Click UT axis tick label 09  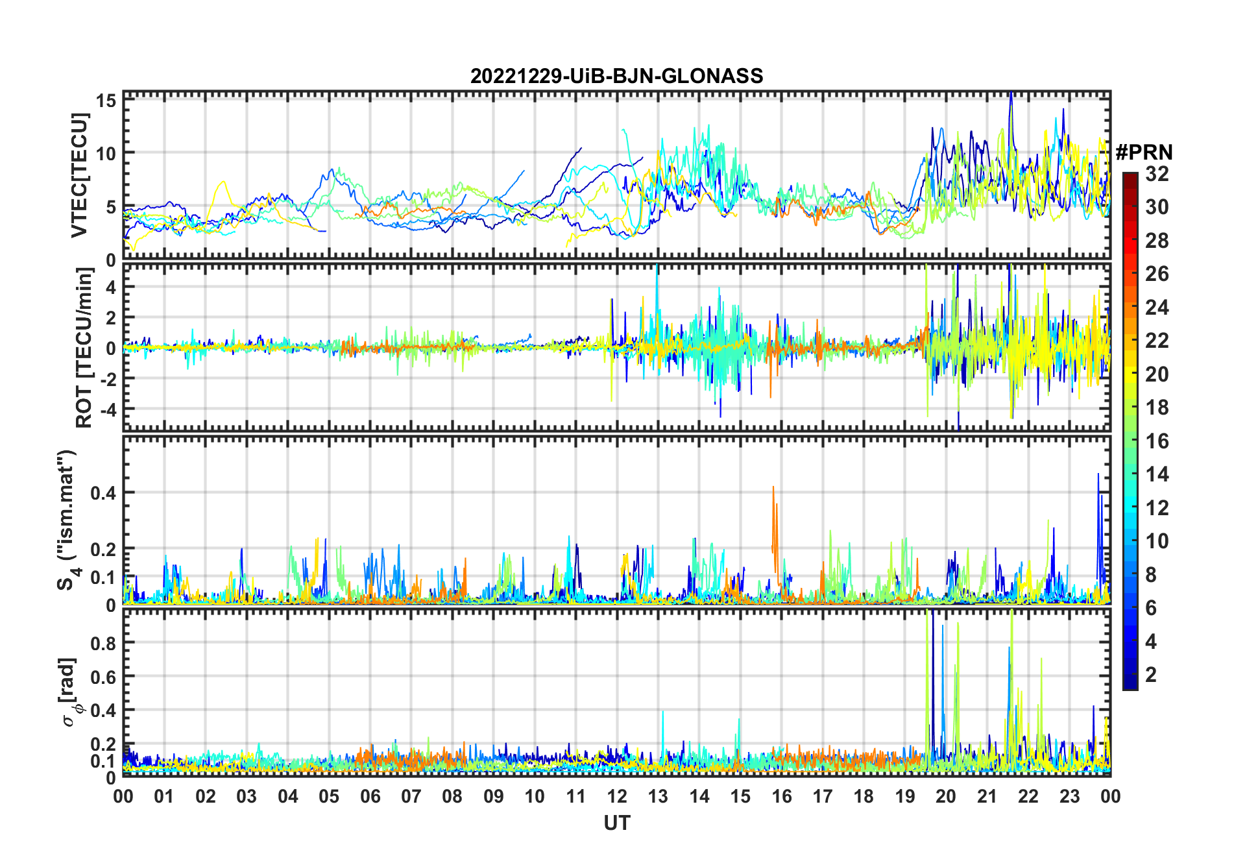tap(494, 796)
